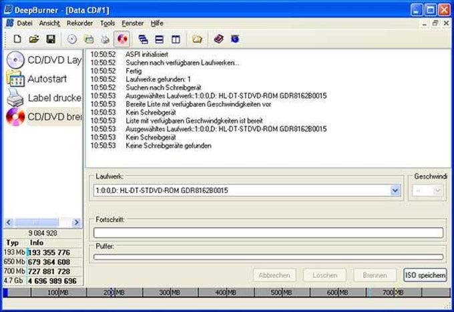Click the Abbrechen button
Viewport: 454px width, 312px height.
274,275
